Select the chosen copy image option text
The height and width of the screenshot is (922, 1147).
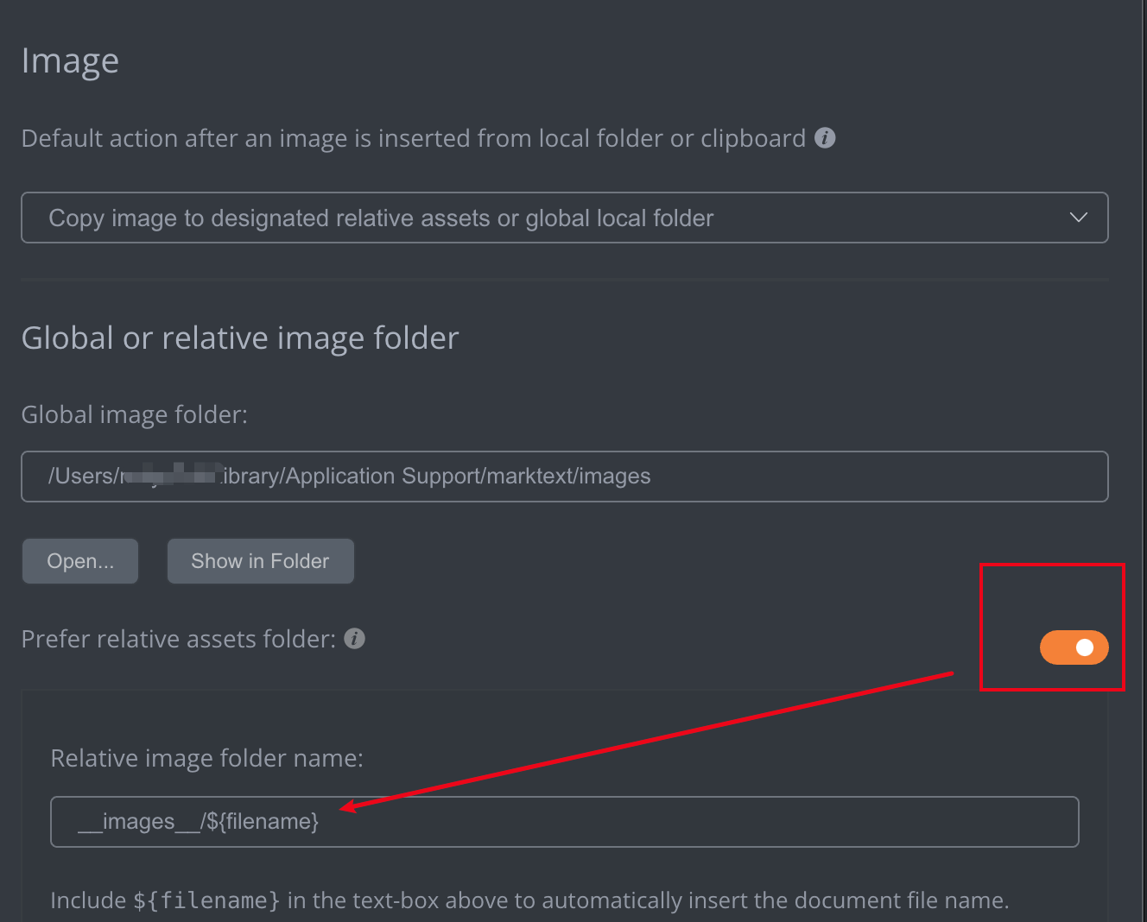pyautogui.click(x=381, y=218)
